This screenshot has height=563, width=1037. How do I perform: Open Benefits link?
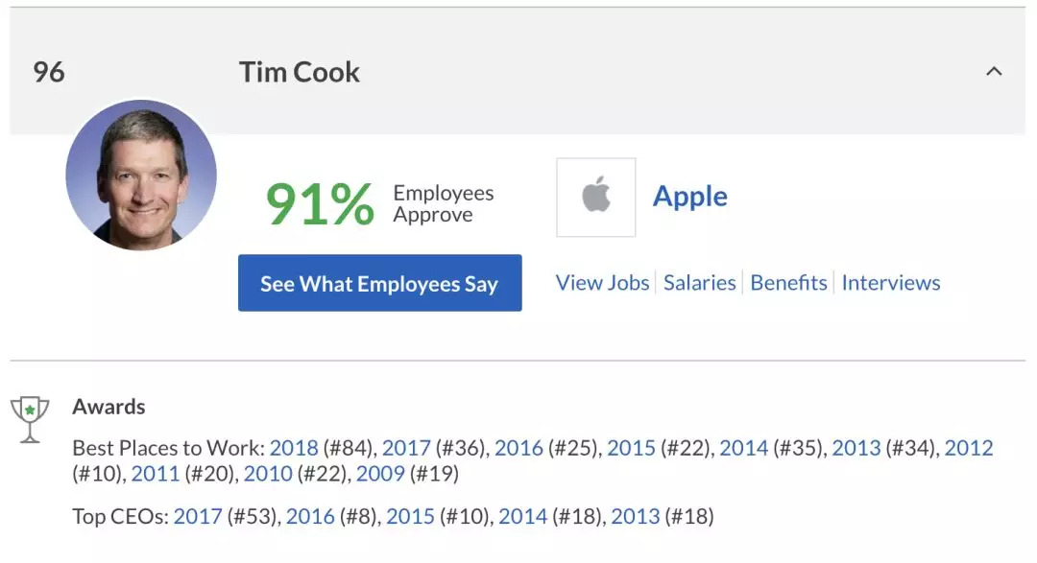(x=788, y=283)
